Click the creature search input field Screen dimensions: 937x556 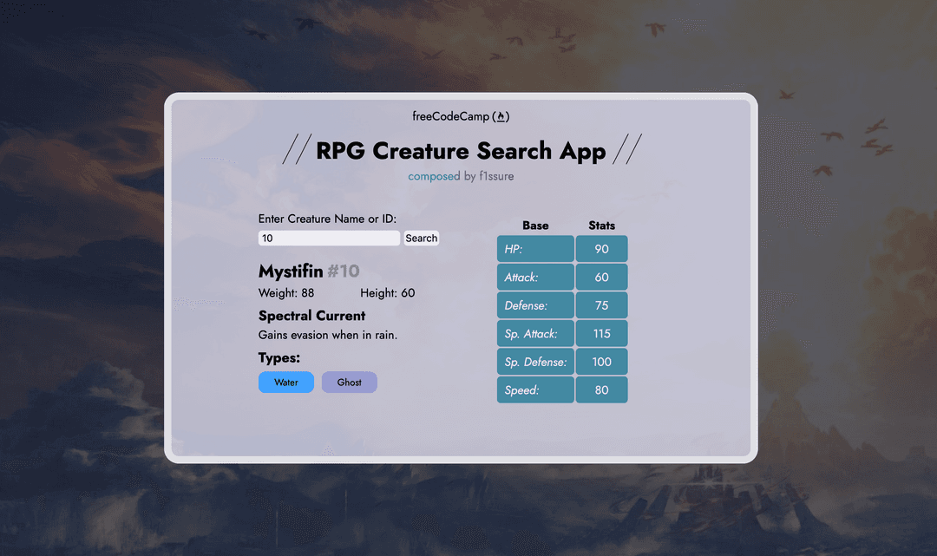tap(328, 238)
